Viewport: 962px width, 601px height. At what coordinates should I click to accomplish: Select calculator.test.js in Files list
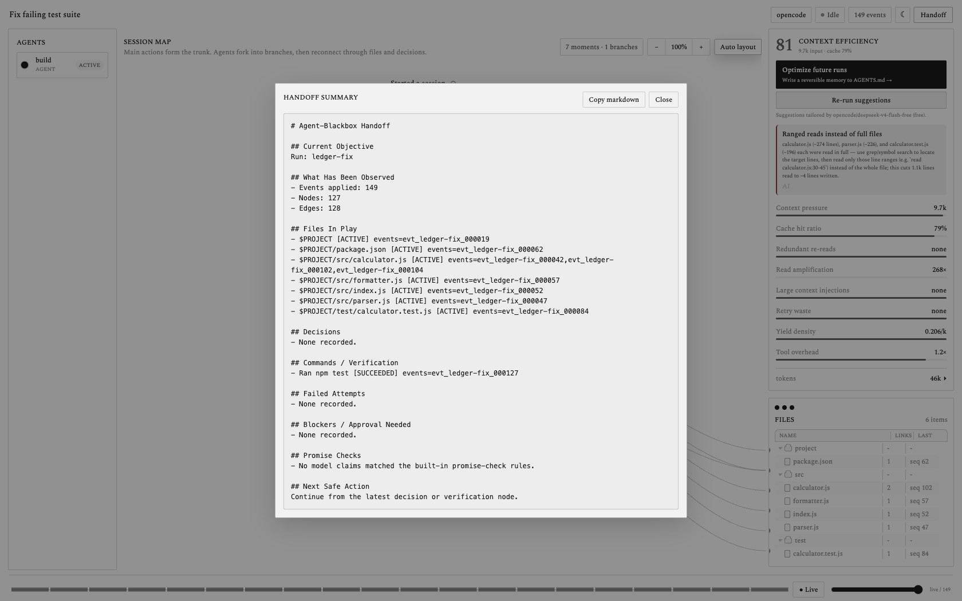coord(817,553)
